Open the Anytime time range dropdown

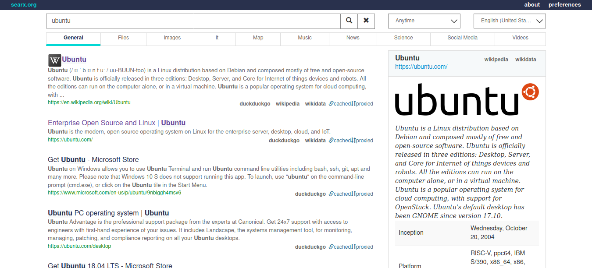coord(424,21)
